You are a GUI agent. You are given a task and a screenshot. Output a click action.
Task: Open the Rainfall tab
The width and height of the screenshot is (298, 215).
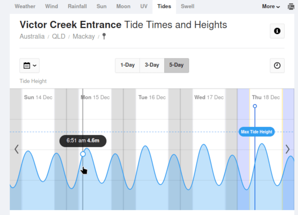coord(77,6)
